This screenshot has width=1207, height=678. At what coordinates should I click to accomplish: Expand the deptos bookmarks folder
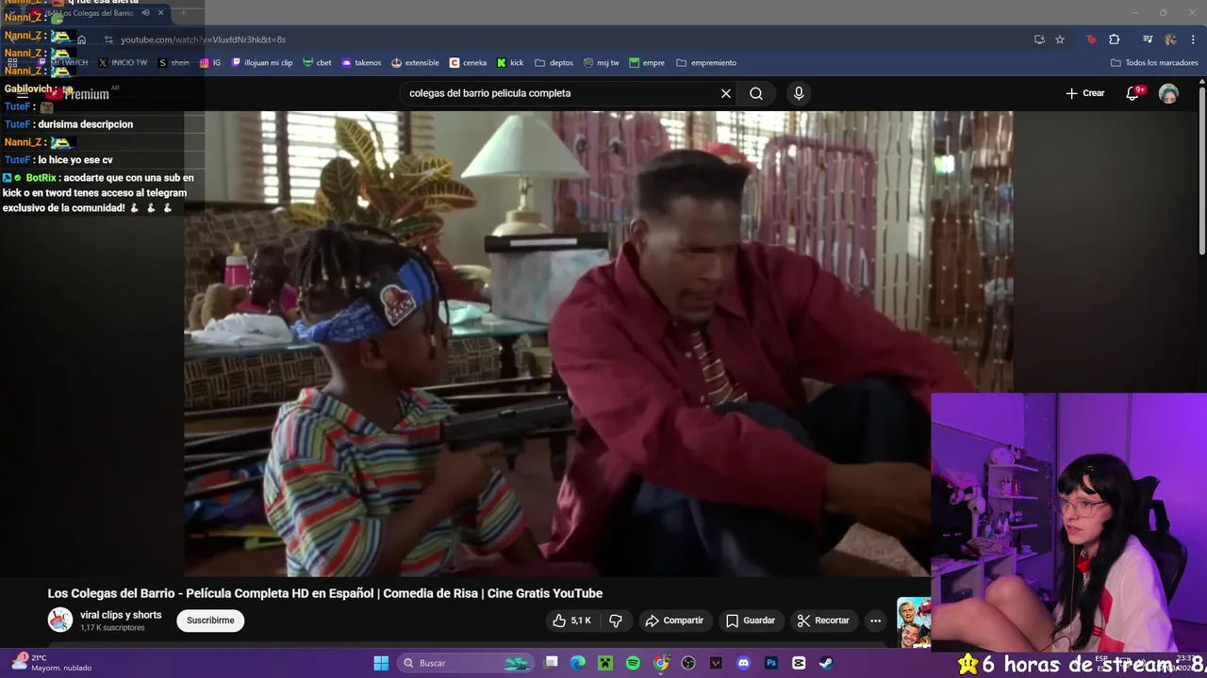pos(554,63)
